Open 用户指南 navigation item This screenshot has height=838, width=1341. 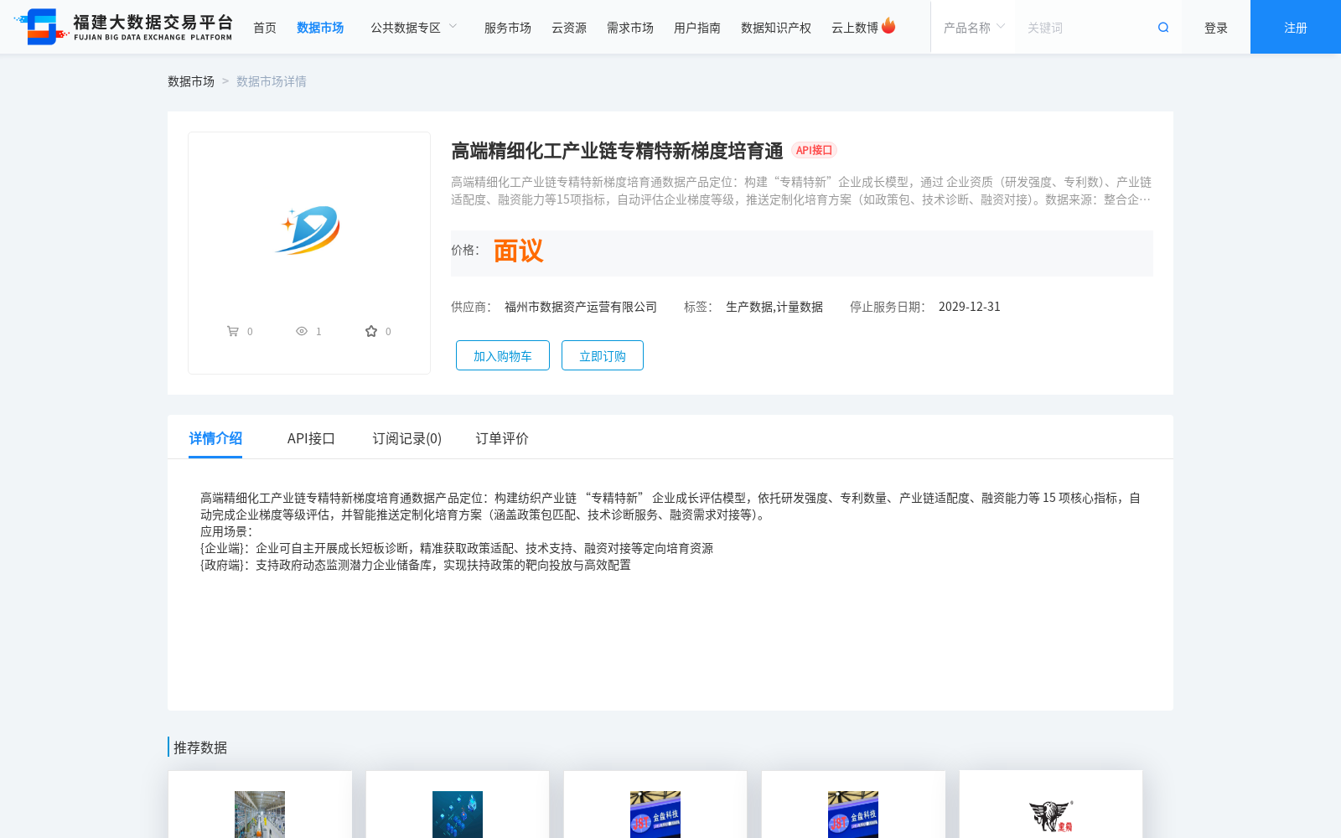pos(697,28)
